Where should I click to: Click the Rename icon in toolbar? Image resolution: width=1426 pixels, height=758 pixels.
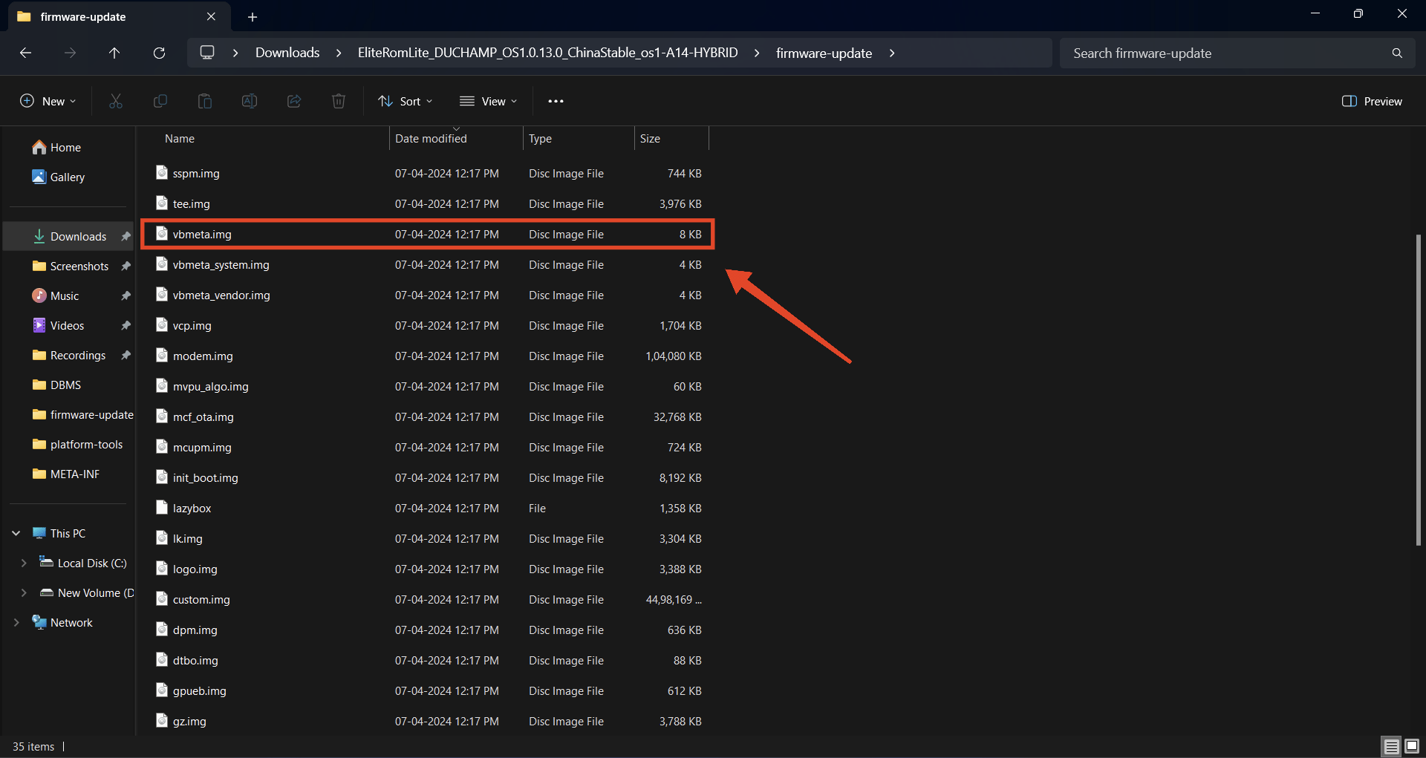(250, 102)
